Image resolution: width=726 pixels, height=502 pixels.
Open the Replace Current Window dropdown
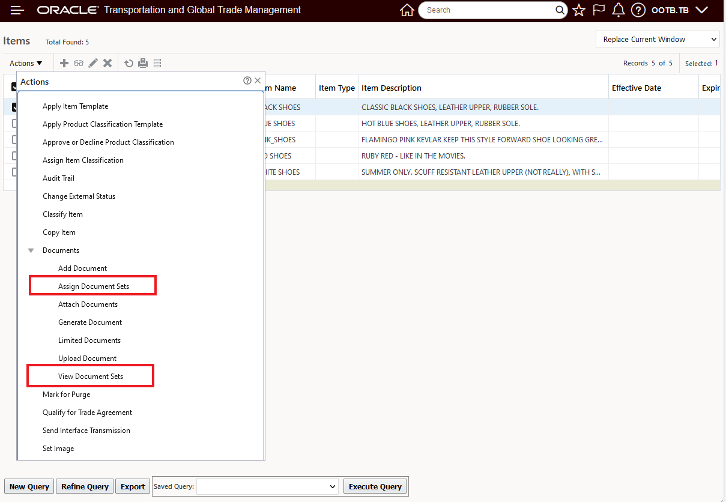[657, 39]
